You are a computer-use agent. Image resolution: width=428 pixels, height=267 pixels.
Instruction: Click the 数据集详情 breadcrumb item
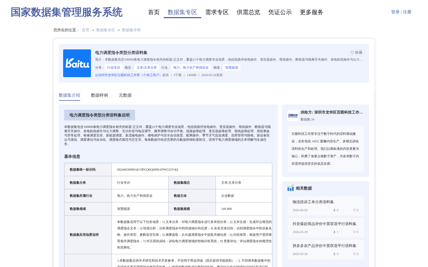[131, 30]
